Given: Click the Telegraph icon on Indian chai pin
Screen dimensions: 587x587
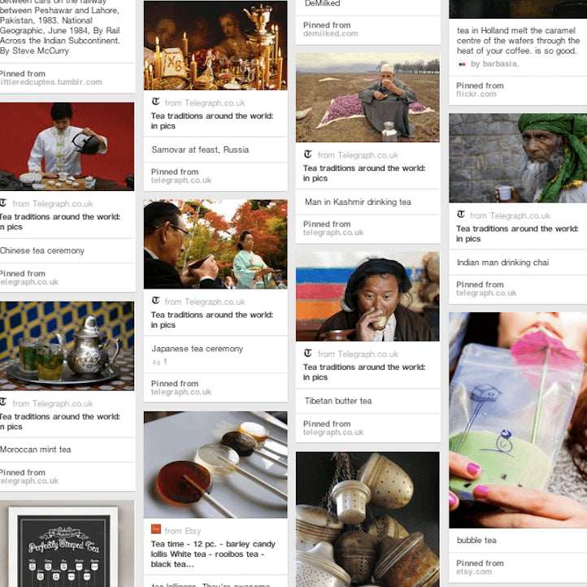Looking at the screenshot, I should click(x=461, y=215).
